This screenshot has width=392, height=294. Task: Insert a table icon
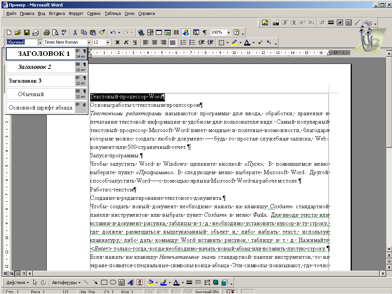point(159,33)
